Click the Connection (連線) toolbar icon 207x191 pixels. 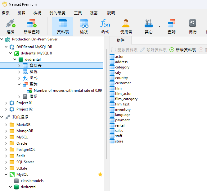[11, 23]
